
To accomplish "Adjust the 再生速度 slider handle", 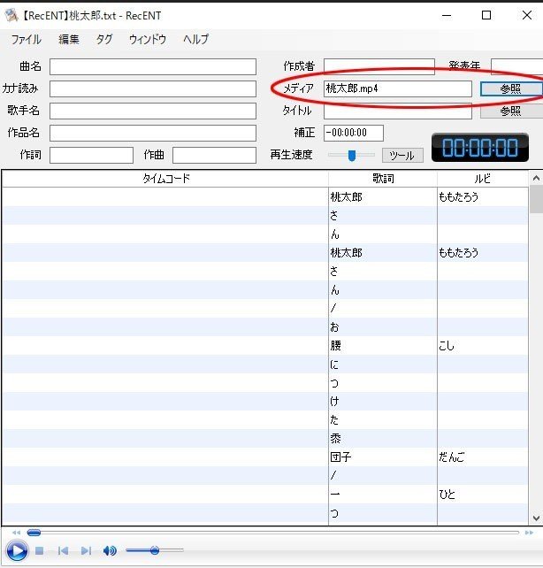I will point(351,156).
